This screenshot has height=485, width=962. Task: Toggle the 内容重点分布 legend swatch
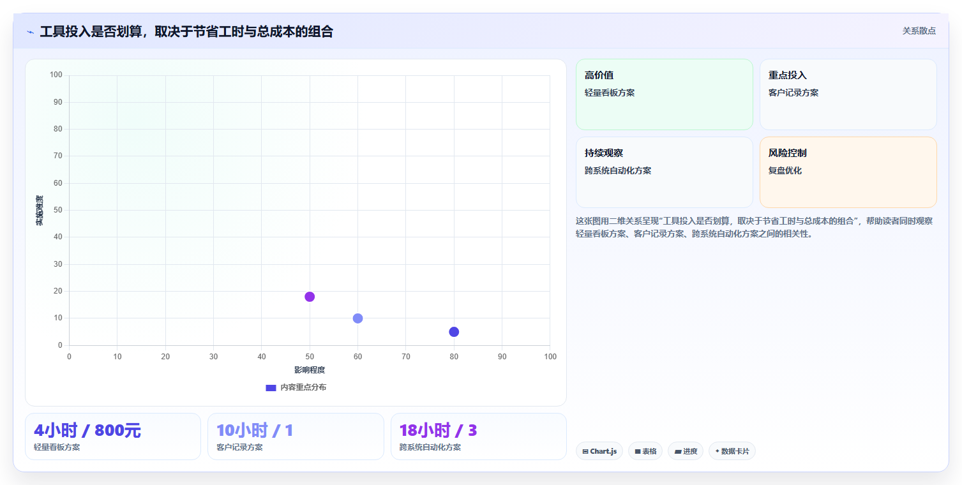271,387
